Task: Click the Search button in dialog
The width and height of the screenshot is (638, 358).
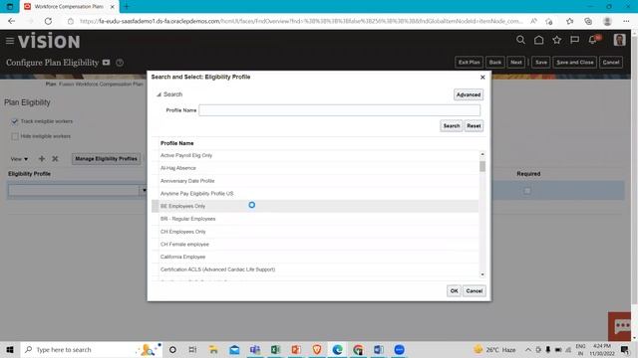Action: [x=452, y=126]
